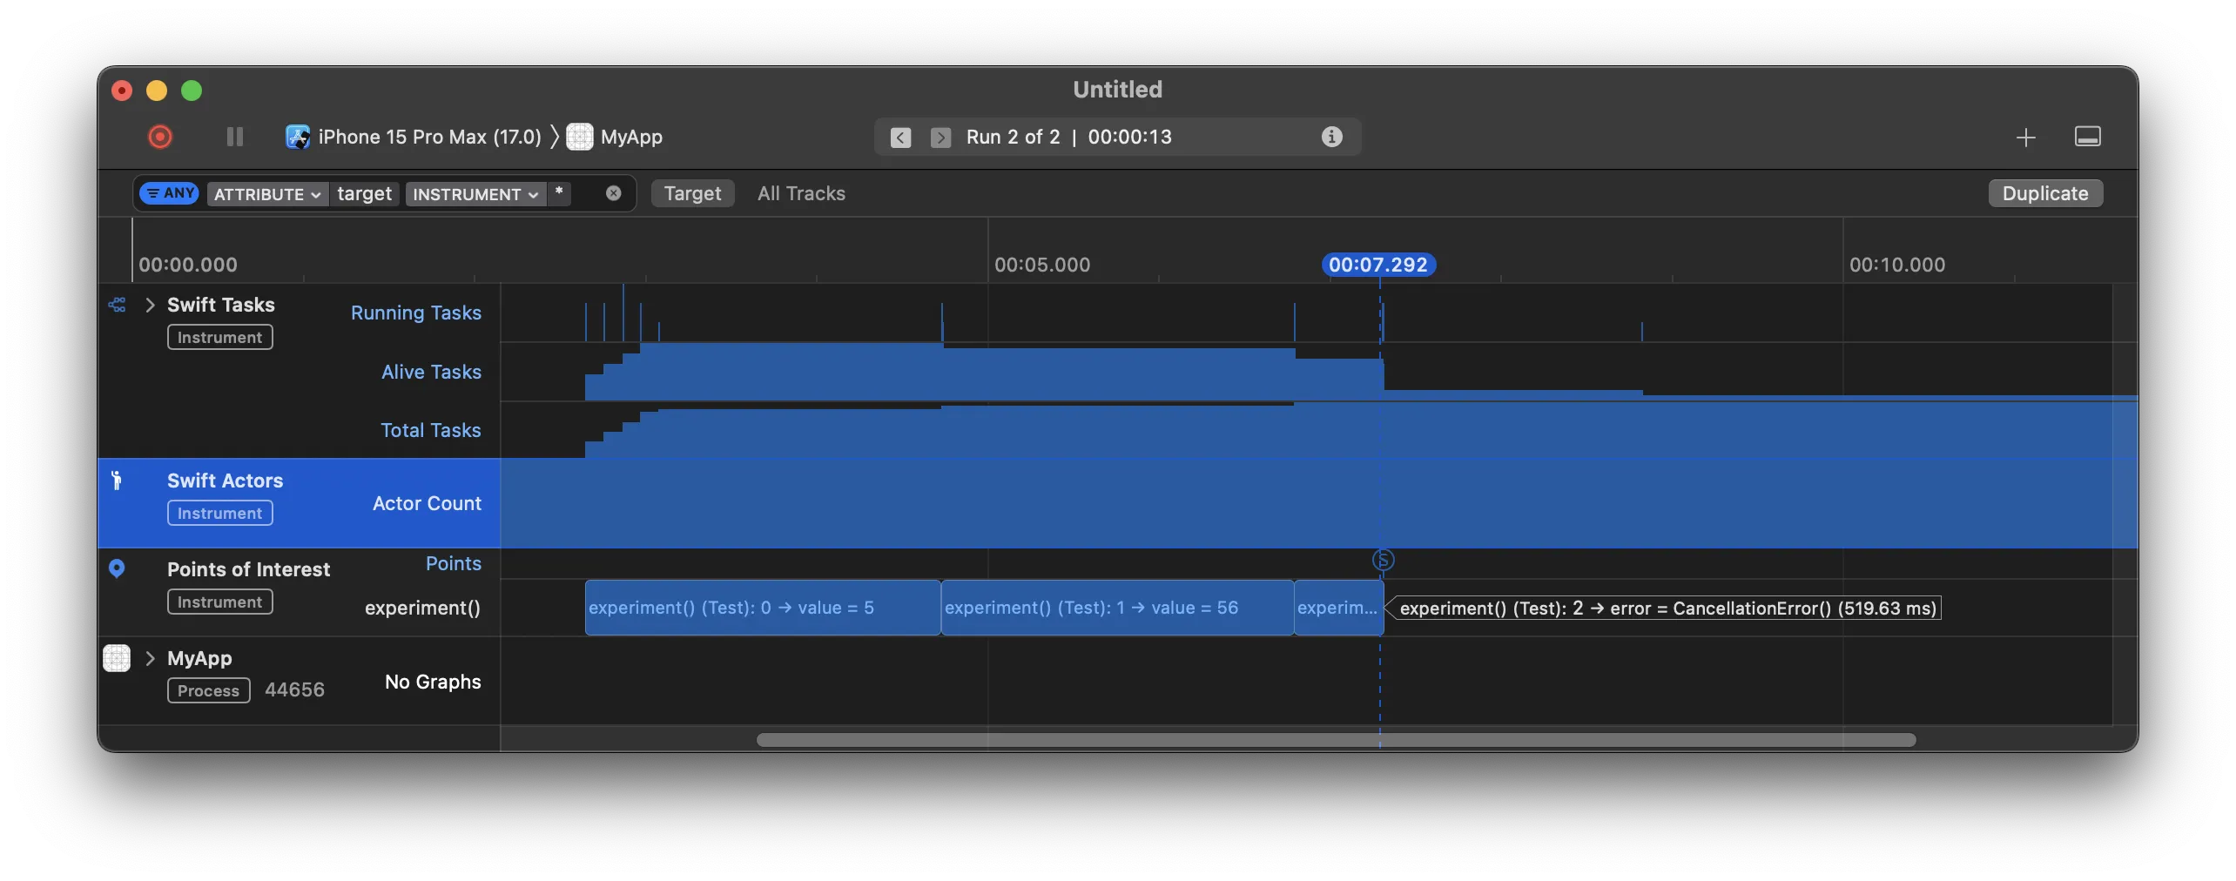Click the Instrument badge under Swift Actors
The image size is (2236, 881).
coord(220,513)
